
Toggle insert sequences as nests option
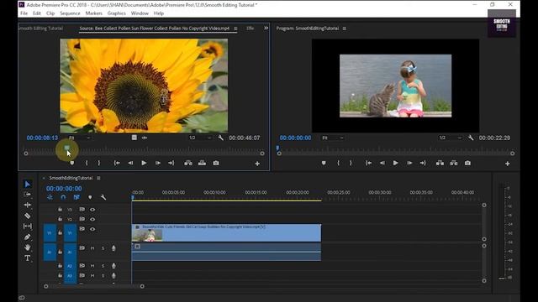coord(50,197)
